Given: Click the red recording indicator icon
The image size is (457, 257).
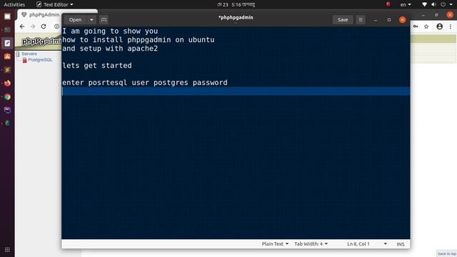Looking at the screenshot, I should [388, 4].
